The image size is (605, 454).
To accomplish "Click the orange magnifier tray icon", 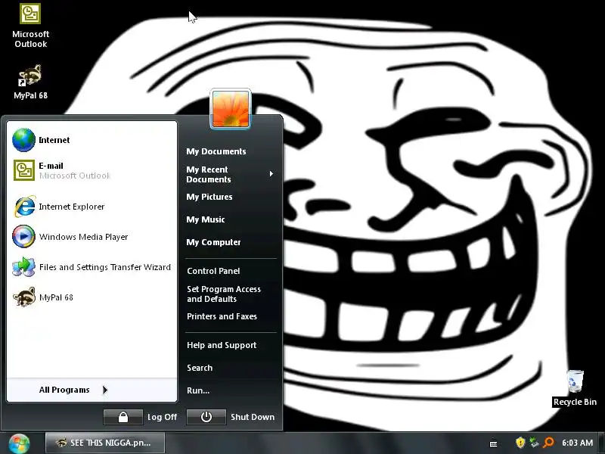I will point(548,443).
